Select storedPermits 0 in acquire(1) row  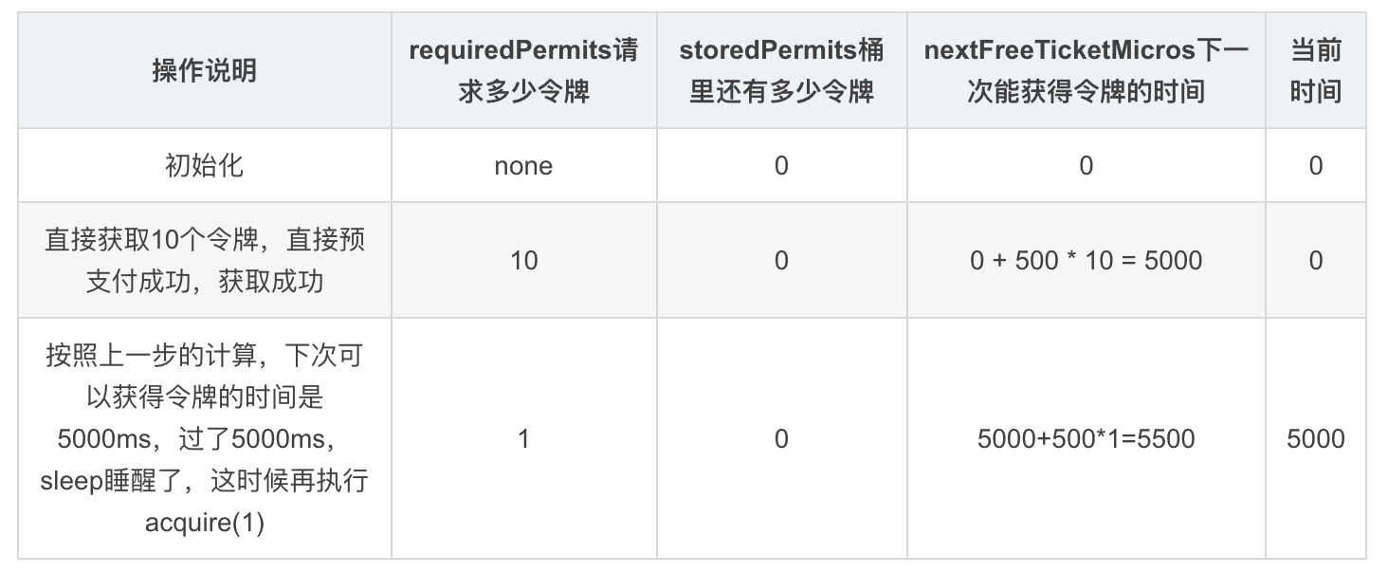pos(781,438)
